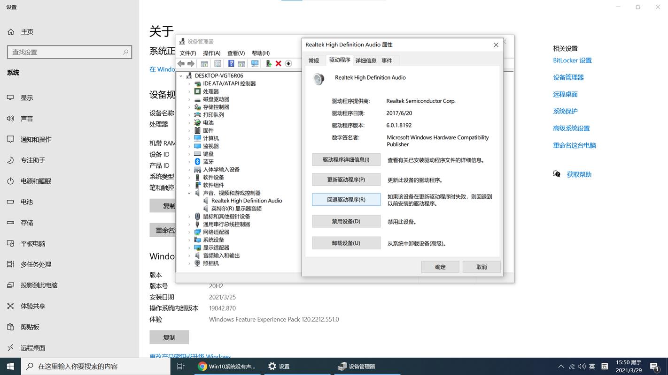Image resolution: width=668 pixels, height=375 pixels.
Task: Click the 回退驱动程序(R) button
Action: (346, 200)
